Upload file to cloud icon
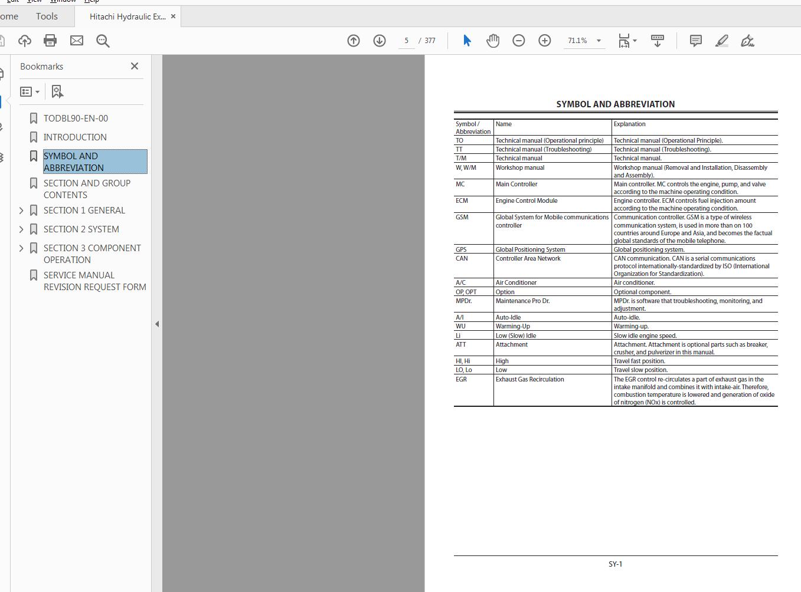Image resolution: width=801 pixels, height=592 pixels. [25, 41]
